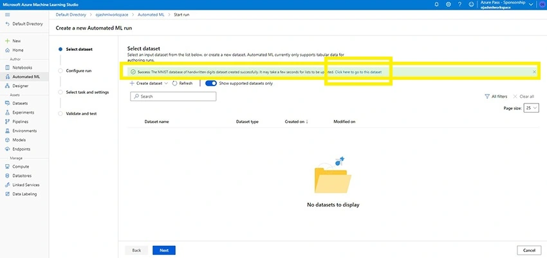Collapse sidebar with hamburger menu icon
The height and width of the screenshot is (258, 547).
[8, 15]
